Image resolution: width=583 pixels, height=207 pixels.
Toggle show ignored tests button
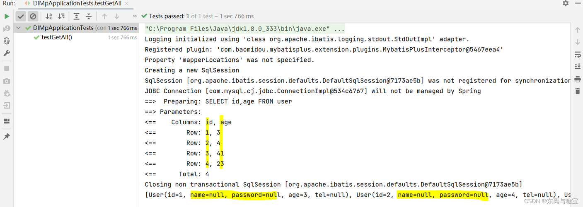(33, 16)
